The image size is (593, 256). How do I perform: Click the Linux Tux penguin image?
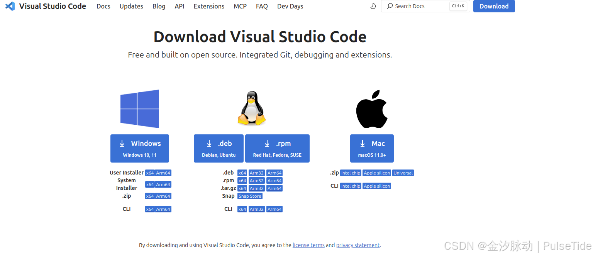(252, 109)
